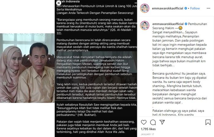Click the sad emoji in the caption

[180, 28]
